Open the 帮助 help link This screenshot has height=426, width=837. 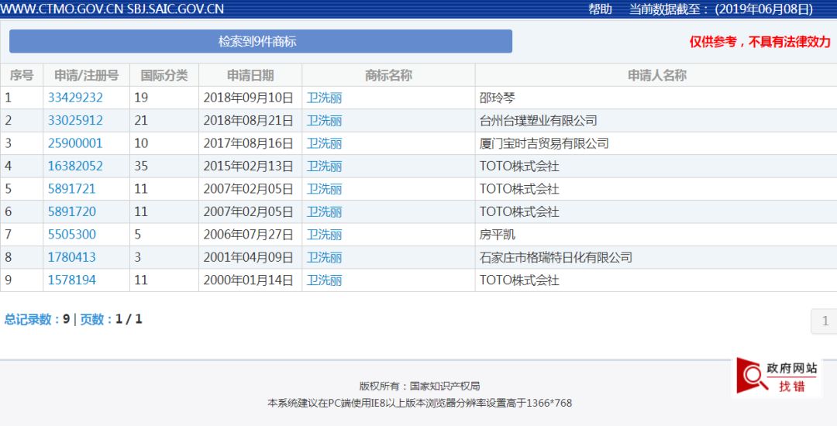[600, 9]
